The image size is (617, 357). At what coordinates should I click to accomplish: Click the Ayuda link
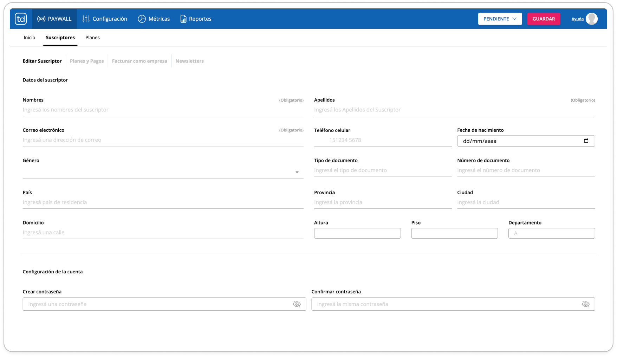pyautogui.click(x=577, y=19)
